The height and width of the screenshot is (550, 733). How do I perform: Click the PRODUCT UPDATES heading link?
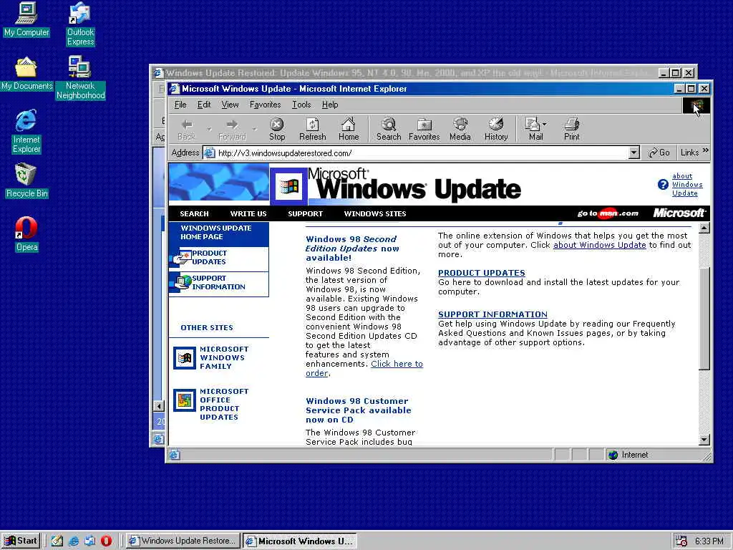(x=482, y=273)
